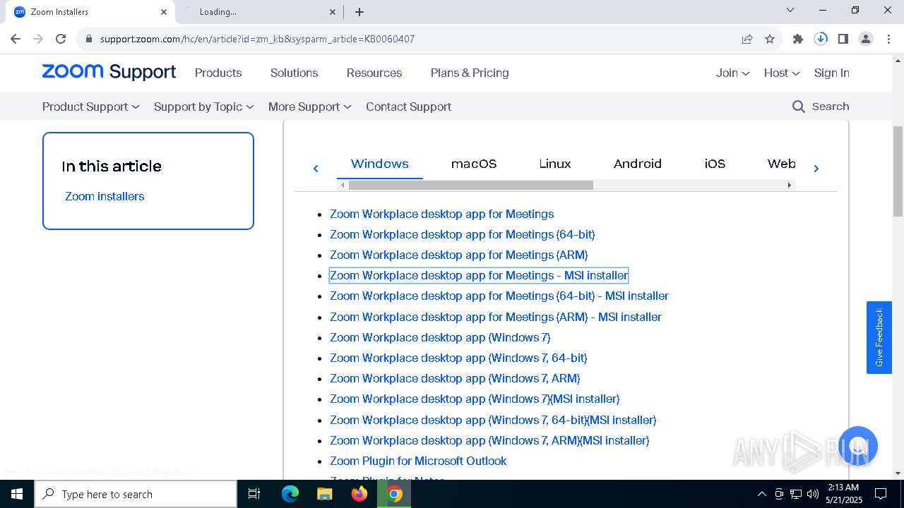Screen dimensions: 904x508
Task: Switch to the Linux tab
Action: point(555,164)
